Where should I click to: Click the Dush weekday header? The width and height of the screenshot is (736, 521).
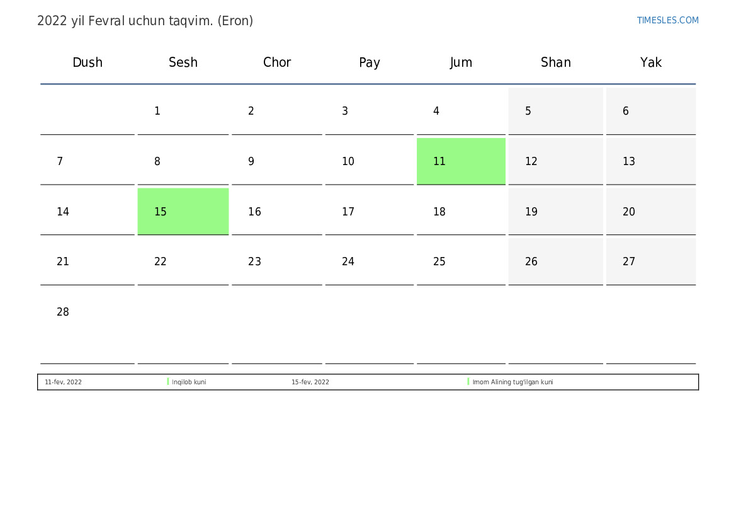pyautogui.click(x=88, y=62)
